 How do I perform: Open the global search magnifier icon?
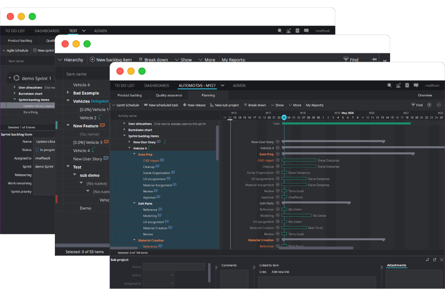pyautogui.click(x=389, y=85)
